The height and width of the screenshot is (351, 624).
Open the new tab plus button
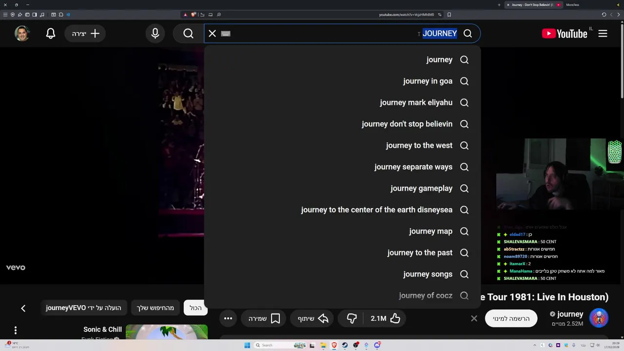(x=499, y=5)
